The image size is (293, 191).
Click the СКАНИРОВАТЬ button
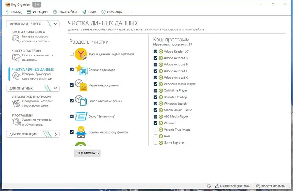pyautogui.click(x=88, y=153)
